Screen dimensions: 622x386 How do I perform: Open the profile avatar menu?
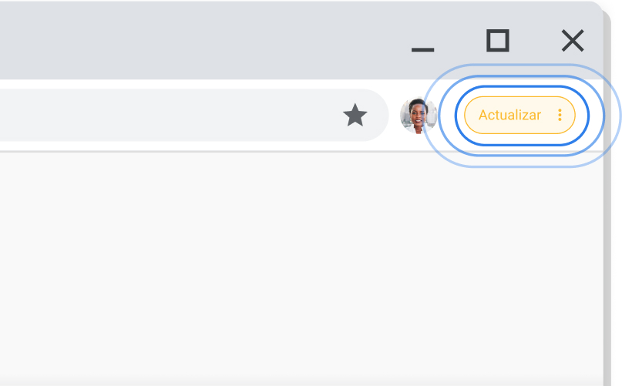pos(418,116)
